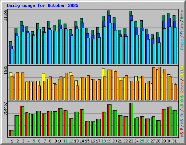This screenshot has width=186, height=145.
Task: Click day label 21 on the x-axis
Action: (120, 141)
